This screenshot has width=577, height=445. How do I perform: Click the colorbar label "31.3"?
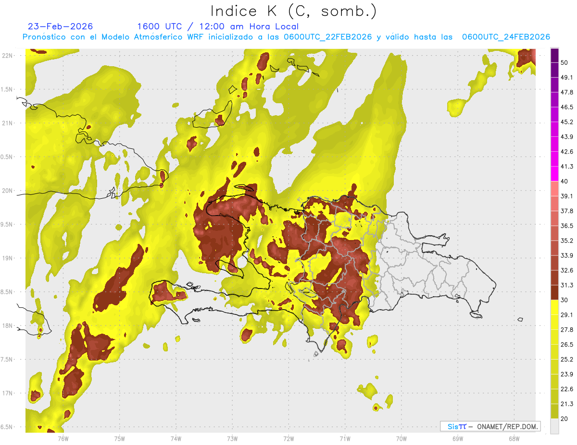coord(567,285)
